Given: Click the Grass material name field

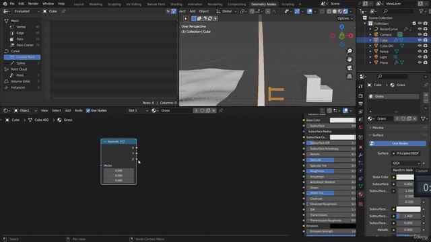Looking at the screenshot, I should coord(176,110).
